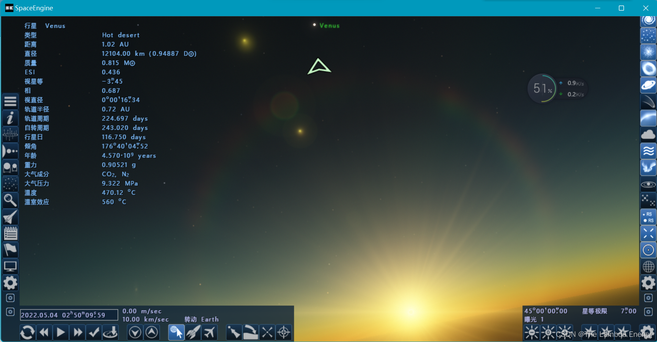Increase velocity with the up-arrow circle

coord(152,332)
